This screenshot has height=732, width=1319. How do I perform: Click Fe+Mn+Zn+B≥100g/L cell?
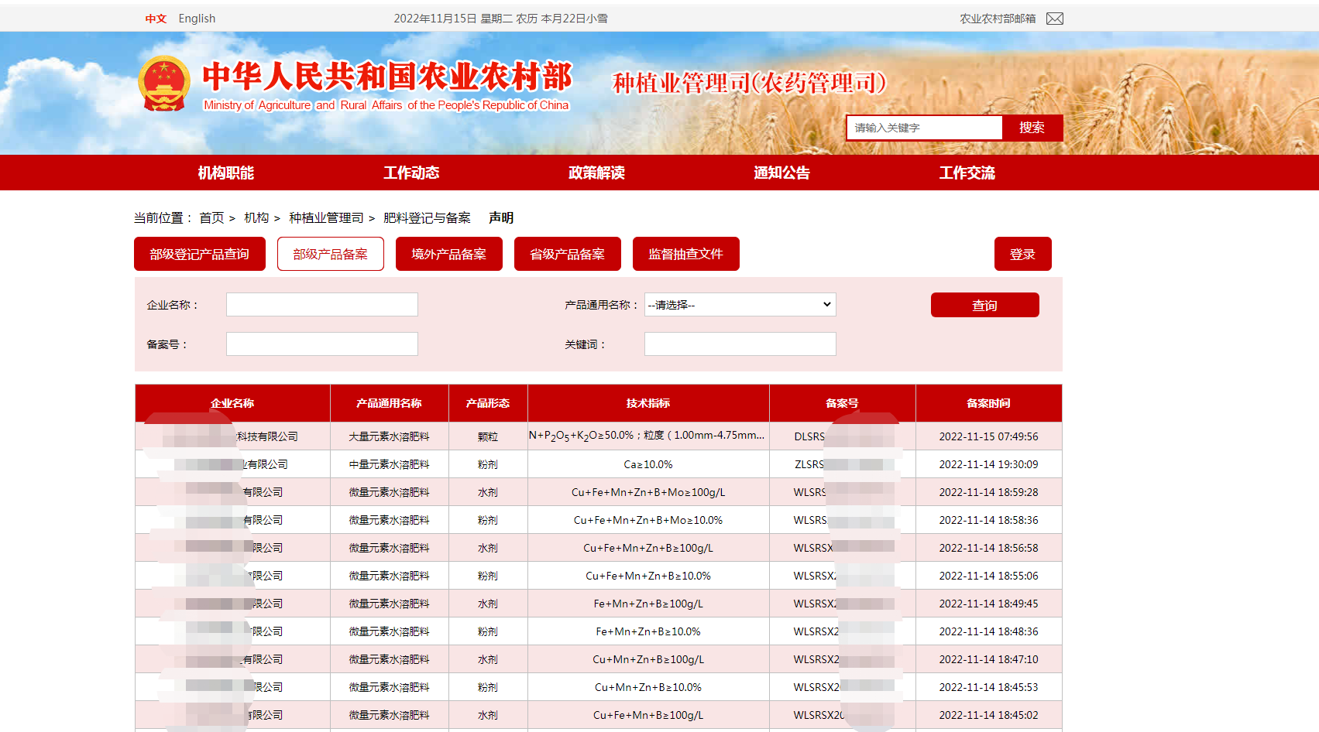pyautogui.click(x=648, y=604)
